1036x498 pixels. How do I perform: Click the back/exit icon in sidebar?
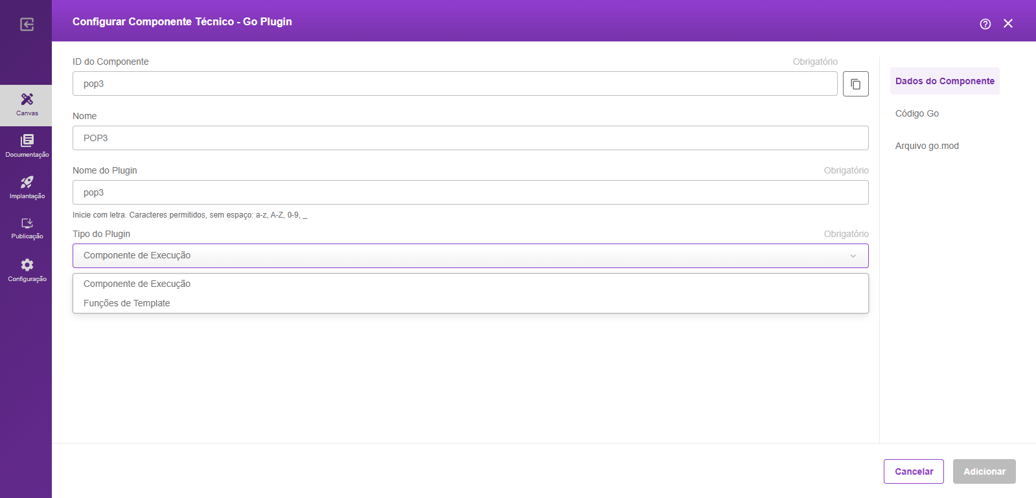[27, 25]
